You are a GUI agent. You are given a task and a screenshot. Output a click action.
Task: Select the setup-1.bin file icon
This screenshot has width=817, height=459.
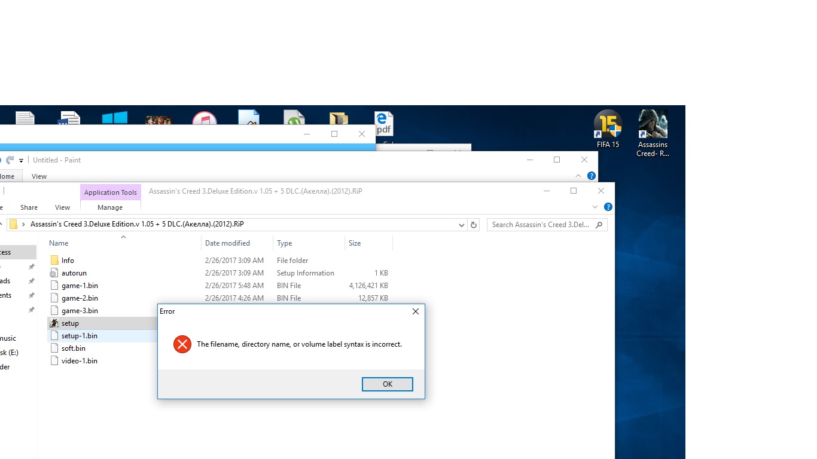click(x=54, y=336)
